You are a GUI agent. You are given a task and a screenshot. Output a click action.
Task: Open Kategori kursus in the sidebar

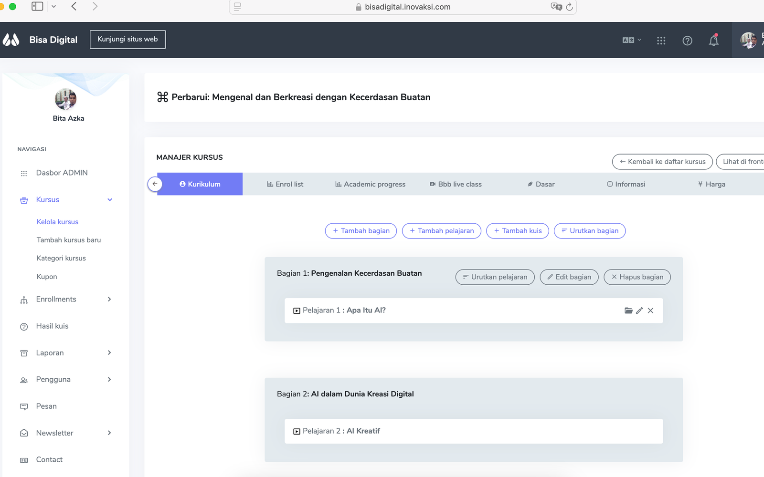[x=61, y=258]
